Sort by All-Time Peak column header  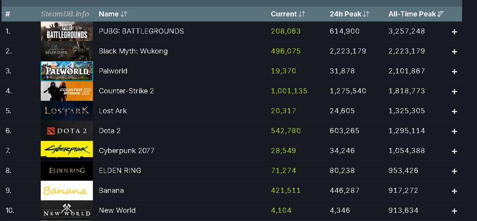[x=416, y=14]
